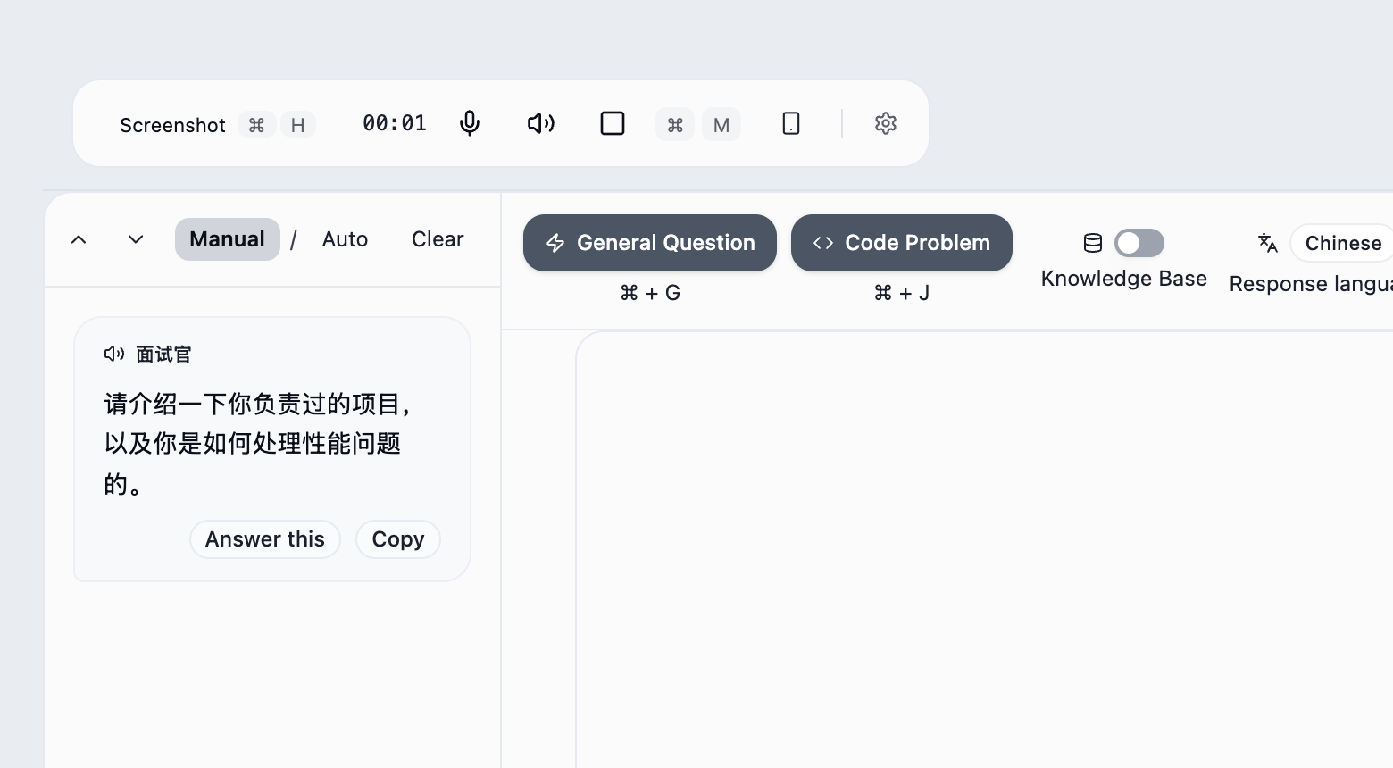Click the Knowledge Base label

(1124, 280)
